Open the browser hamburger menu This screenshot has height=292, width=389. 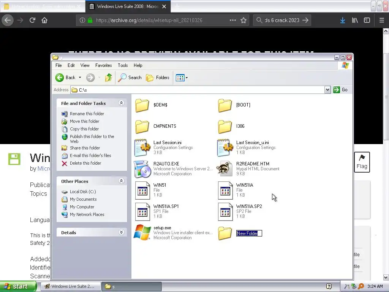382,21
